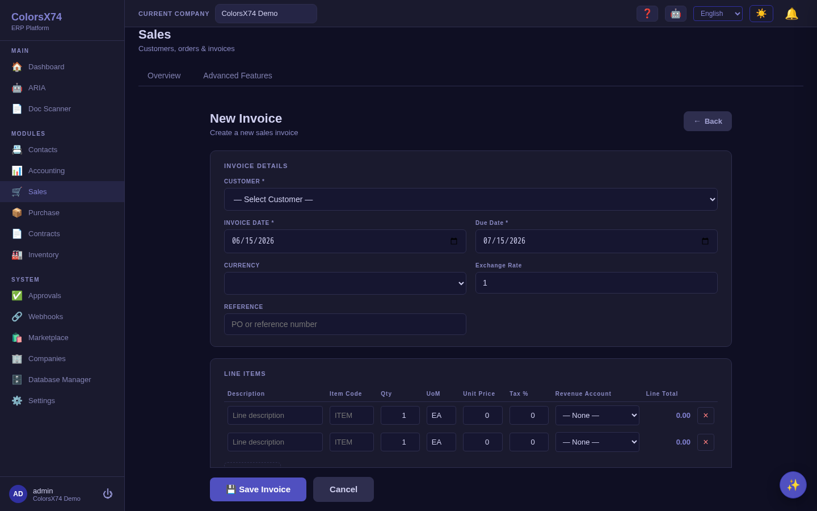Open the Due Date calendar picker
The image size is (817, 511).
coord(705,241)
